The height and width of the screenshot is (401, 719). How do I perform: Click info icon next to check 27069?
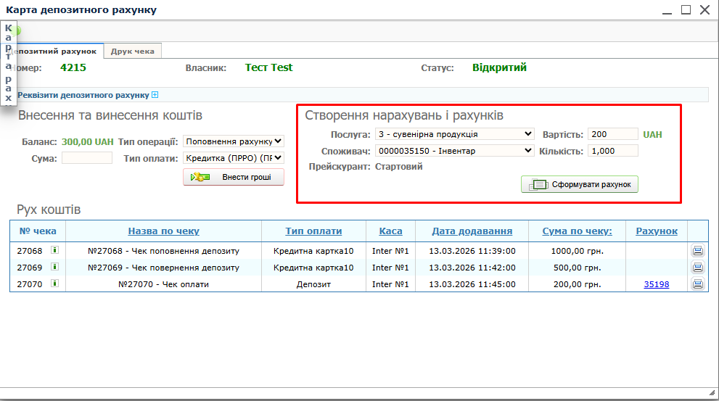pos(54,267)
